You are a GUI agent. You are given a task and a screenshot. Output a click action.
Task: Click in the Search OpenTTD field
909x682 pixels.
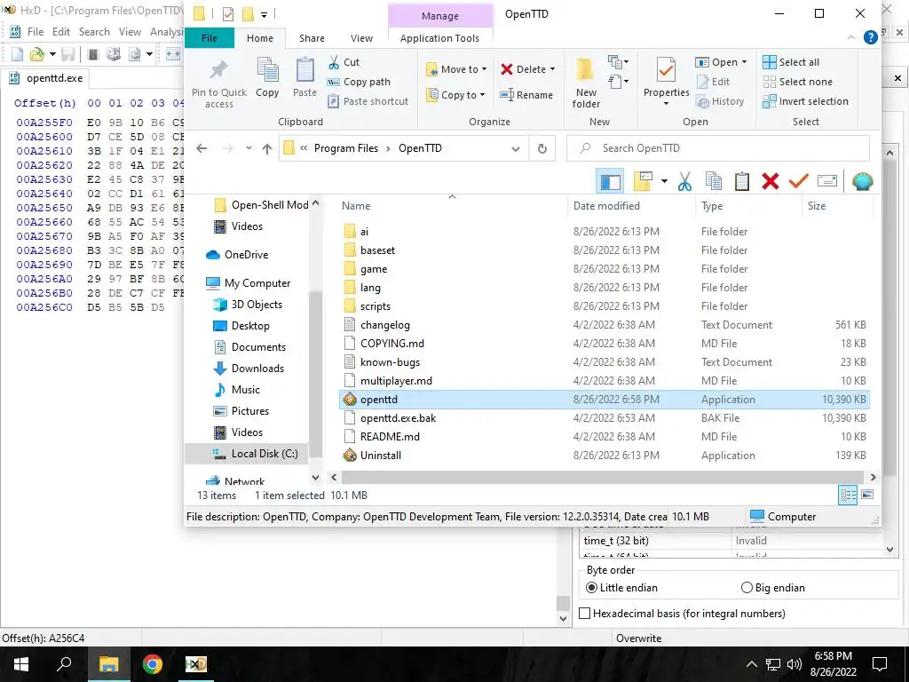tap(718, 148)
